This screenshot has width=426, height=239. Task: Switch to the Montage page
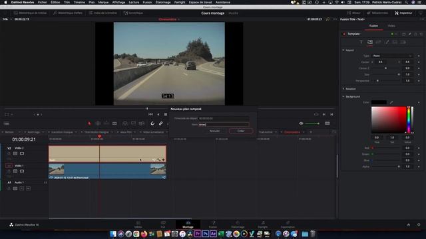(x=188, y=224)
